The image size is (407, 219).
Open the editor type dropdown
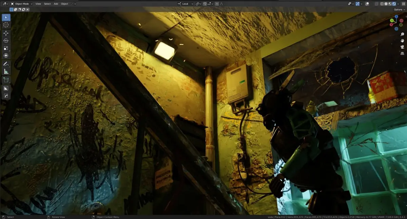[x=5, y=4]
